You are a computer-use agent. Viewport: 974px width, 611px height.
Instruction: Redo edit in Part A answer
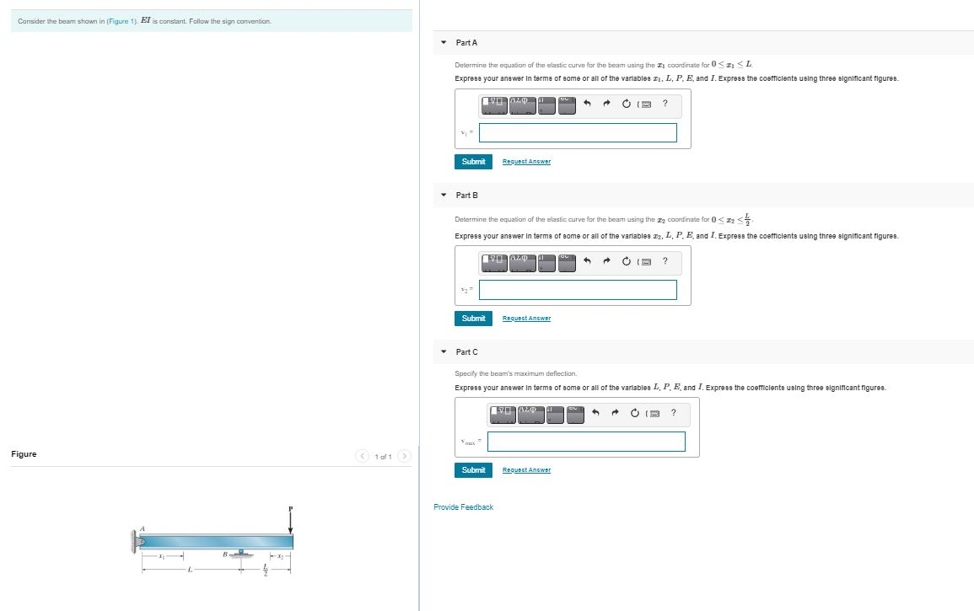[607, 104]
